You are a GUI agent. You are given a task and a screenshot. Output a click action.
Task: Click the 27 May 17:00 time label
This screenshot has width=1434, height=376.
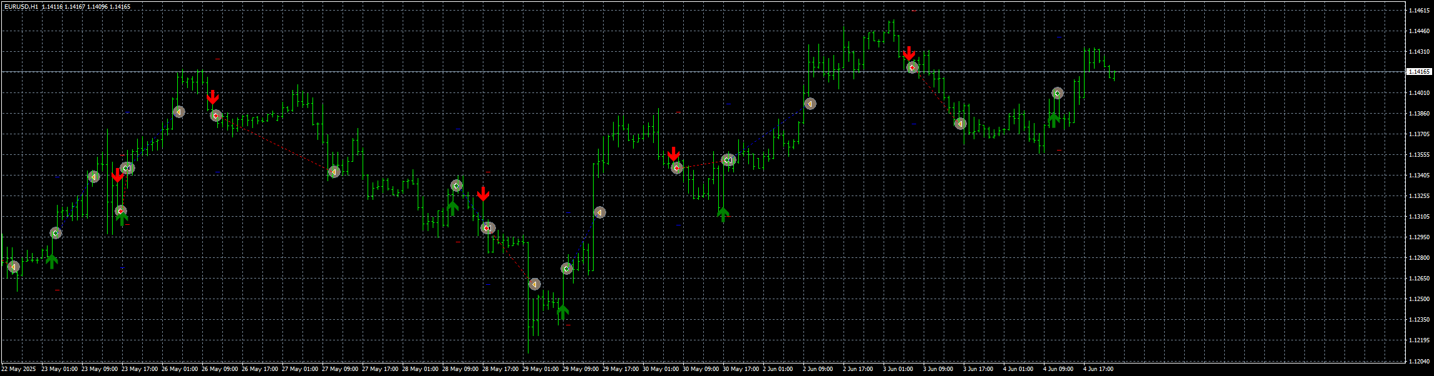click(380, 369)
